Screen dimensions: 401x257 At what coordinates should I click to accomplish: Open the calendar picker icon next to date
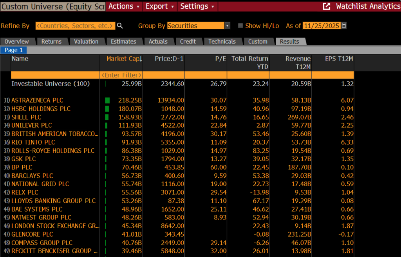(344, 26)
